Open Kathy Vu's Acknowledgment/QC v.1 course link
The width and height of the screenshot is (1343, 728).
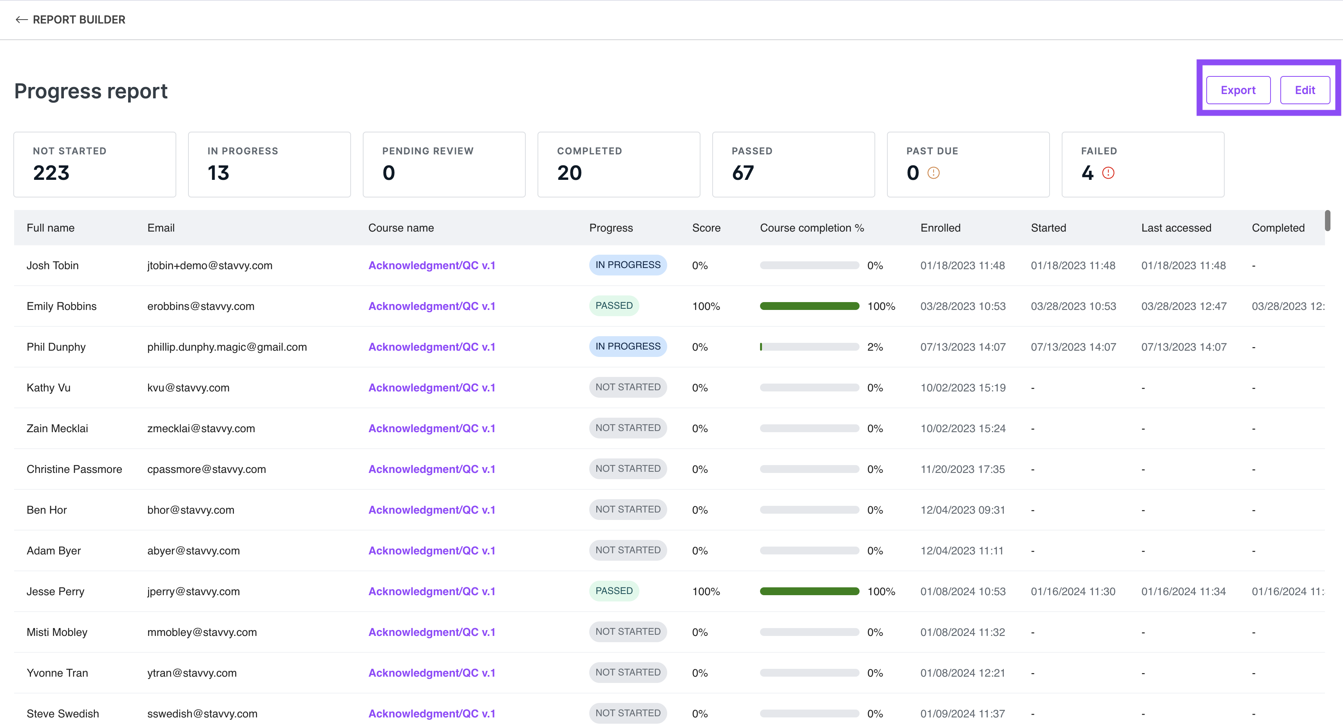click(x=432, y=388)
